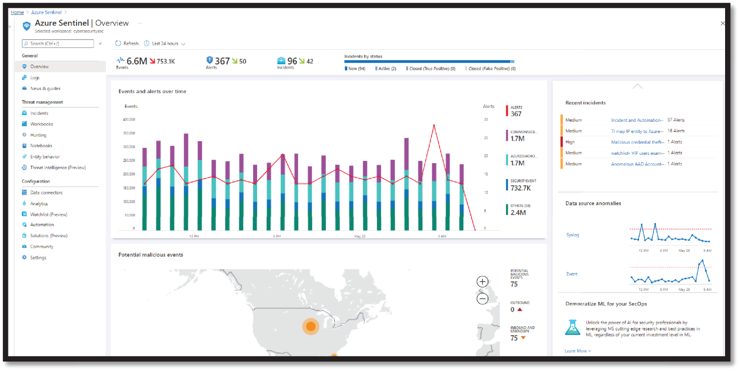Click the Alerts shield icon in summary bar

(209, 60)
